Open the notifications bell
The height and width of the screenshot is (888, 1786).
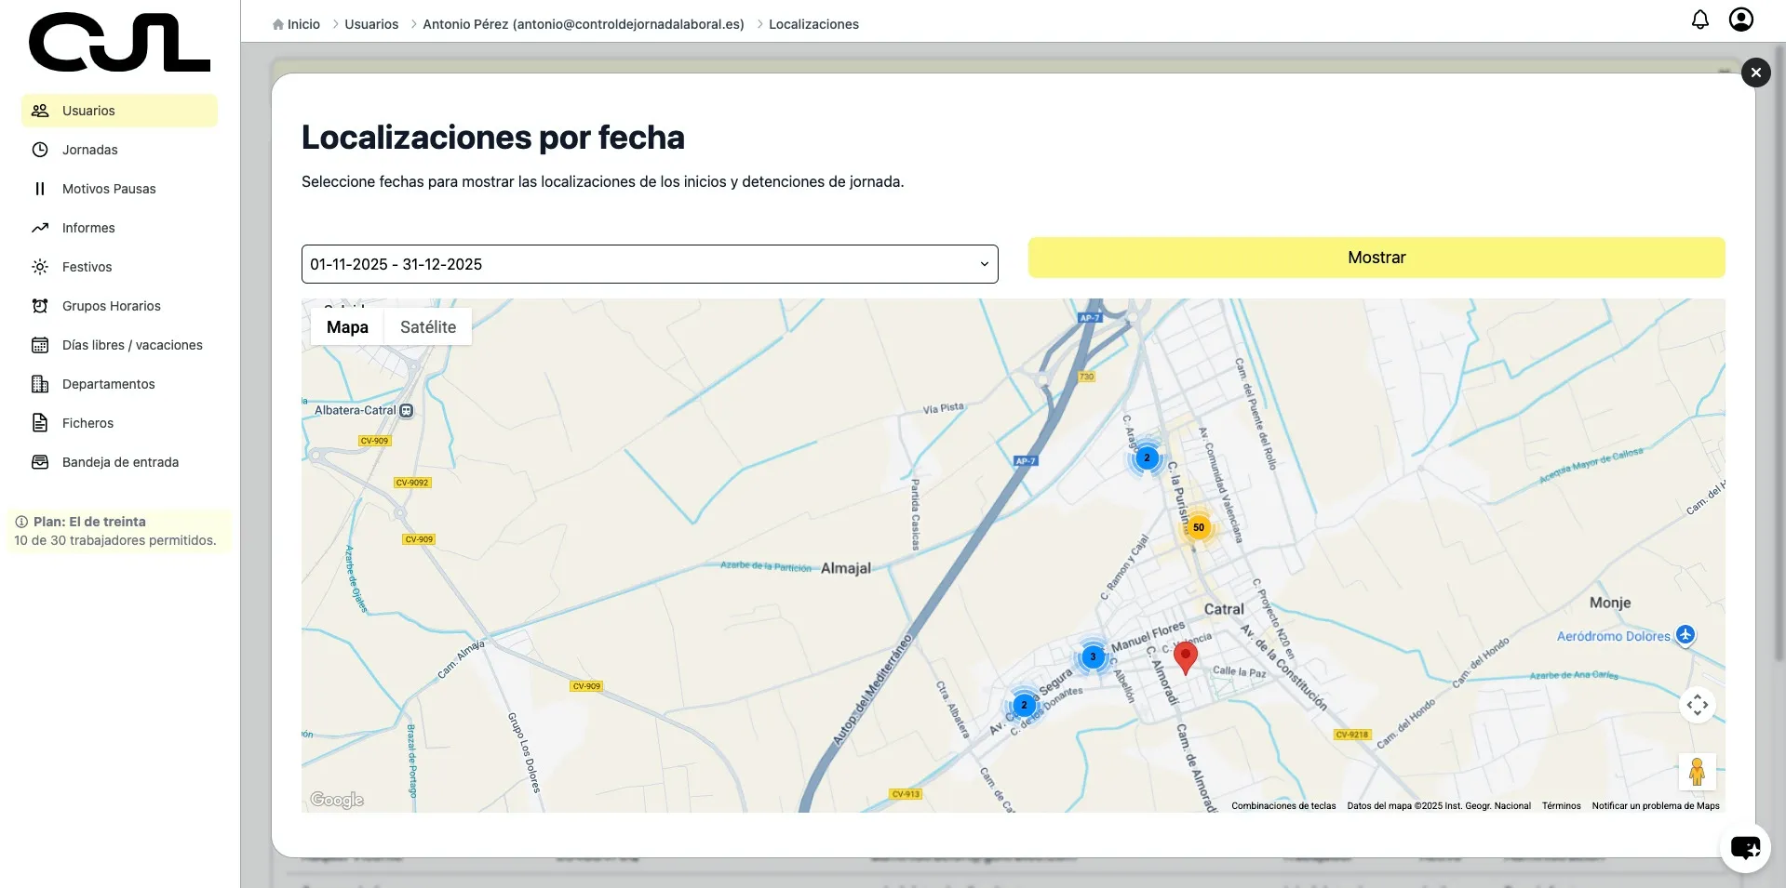point(1700,19)
